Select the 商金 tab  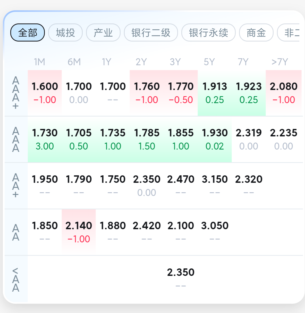pos(256,33)
